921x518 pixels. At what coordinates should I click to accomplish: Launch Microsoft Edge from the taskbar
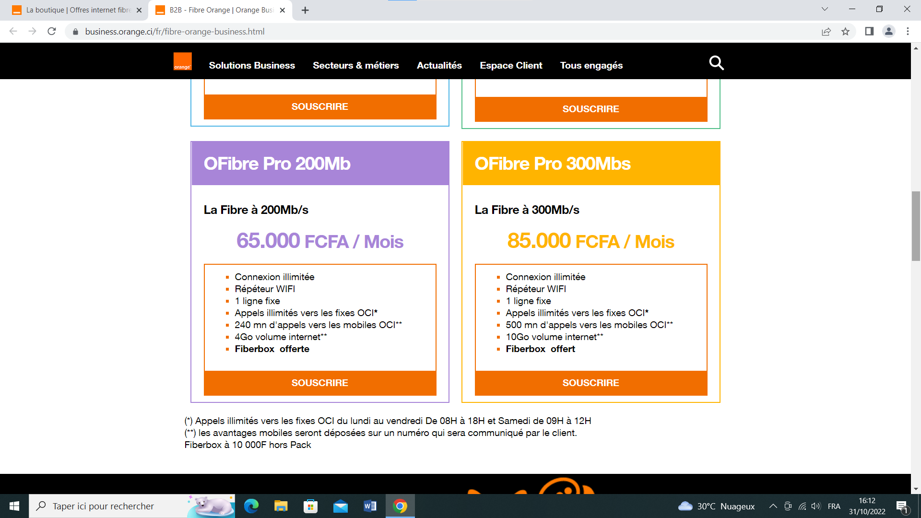tap(251, 506)
